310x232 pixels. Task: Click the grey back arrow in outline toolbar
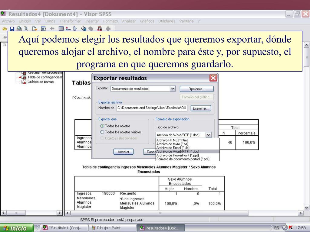click(x=5, y=37)
